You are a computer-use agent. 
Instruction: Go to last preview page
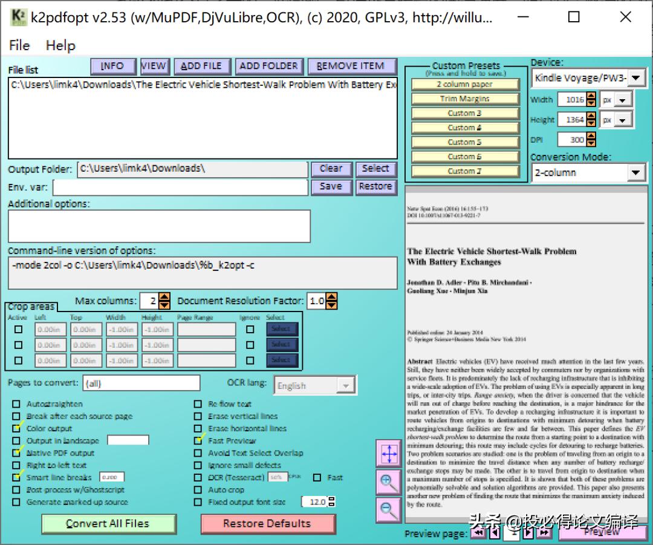click(544, 533)
